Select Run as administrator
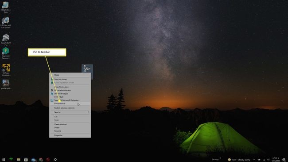The height and width of the screenshot is (162, 288). coord(70,90)
